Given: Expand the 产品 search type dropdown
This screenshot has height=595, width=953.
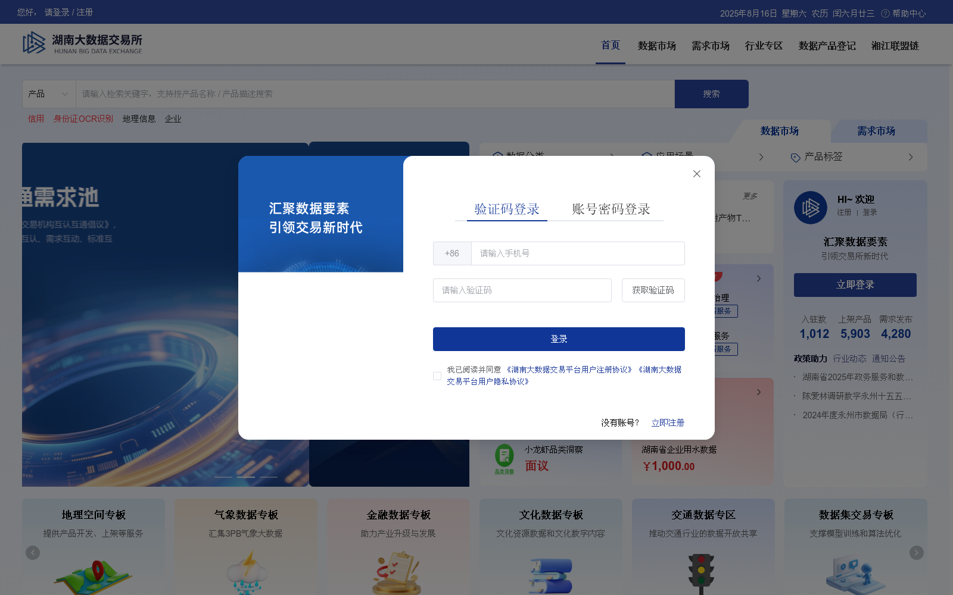Looking at the screenshot, I should coord(49,94).
